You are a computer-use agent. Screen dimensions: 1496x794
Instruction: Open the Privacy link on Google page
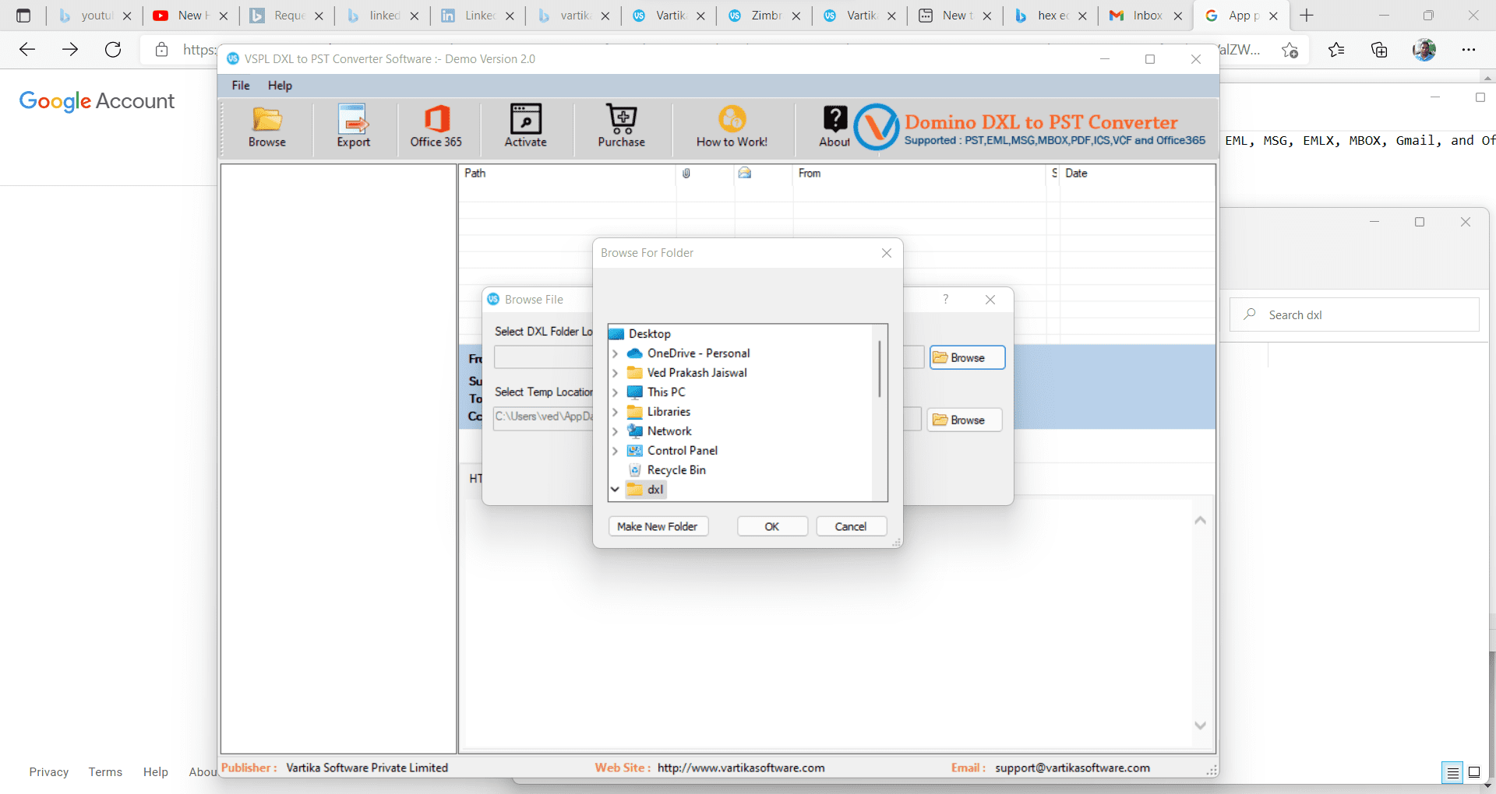[x=49, y=772]
